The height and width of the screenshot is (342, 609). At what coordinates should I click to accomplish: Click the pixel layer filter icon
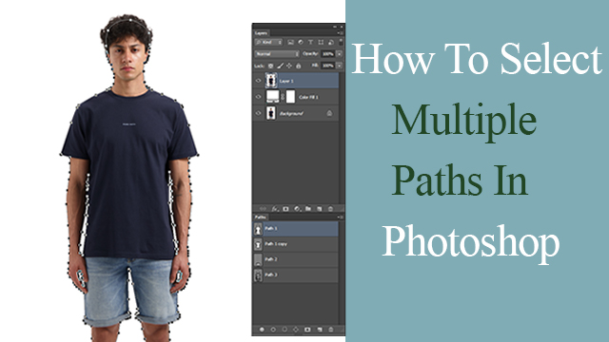(290, 42)
